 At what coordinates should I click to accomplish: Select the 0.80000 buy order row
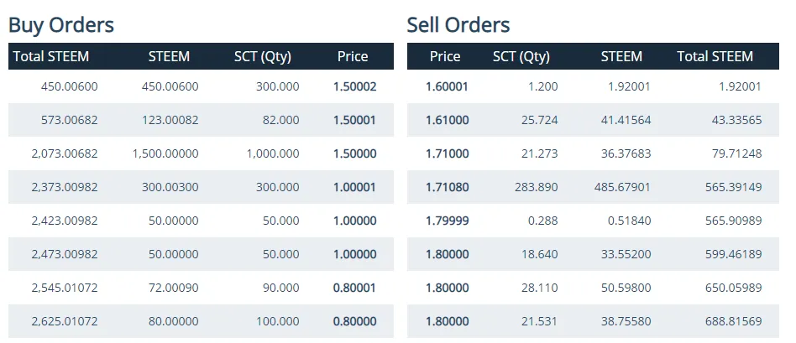click(x=201, y=320)
